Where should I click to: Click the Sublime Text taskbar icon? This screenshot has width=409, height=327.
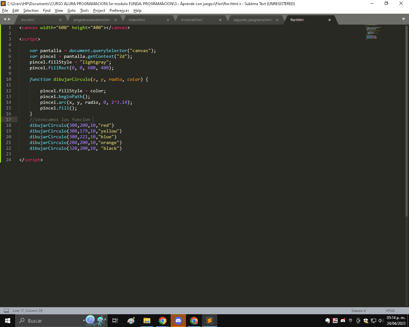tap(210, 321)
